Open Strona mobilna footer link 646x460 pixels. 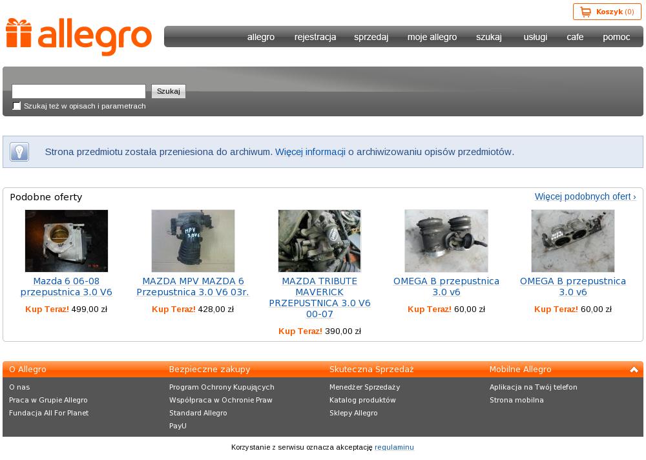517,400
